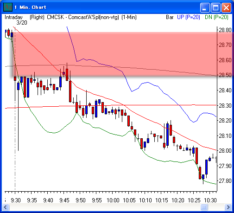
Task: Click the 9:45 time axis label
Action: 64,200
